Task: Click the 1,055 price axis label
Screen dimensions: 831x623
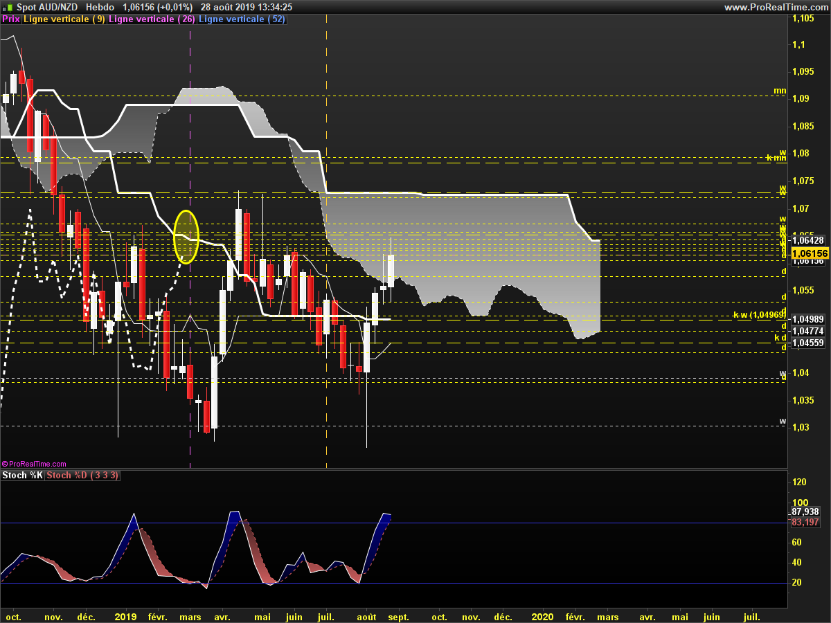Action: (x=803, y=290)
